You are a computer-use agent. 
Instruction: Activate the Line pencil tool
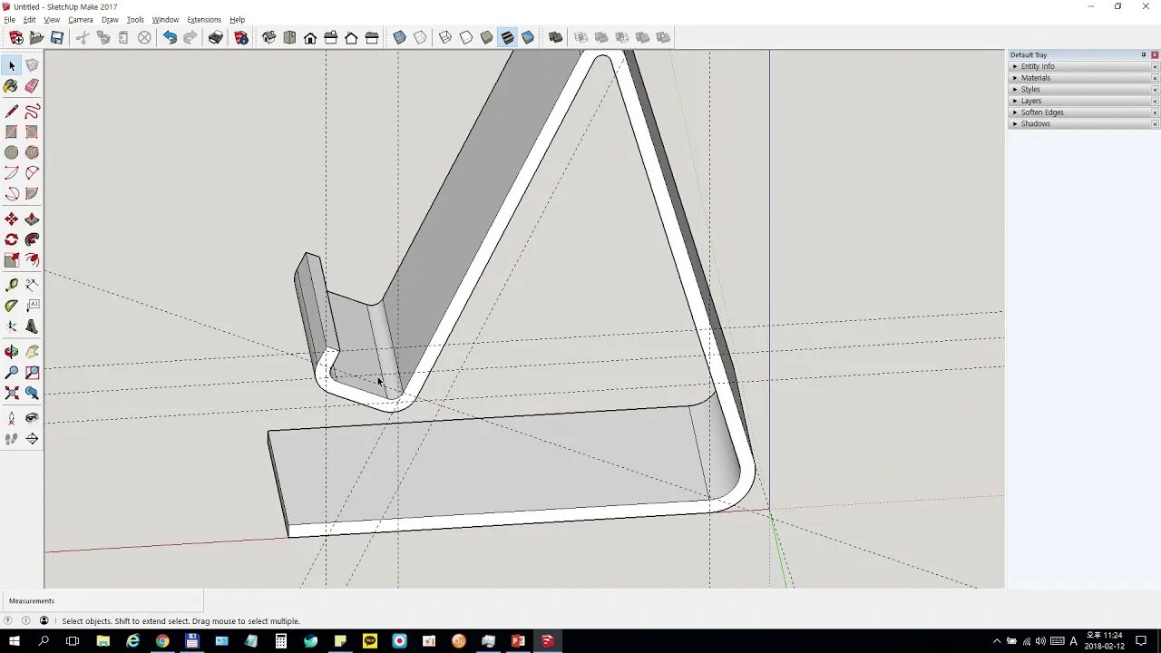pyautogui.click(x=11, y=112)
